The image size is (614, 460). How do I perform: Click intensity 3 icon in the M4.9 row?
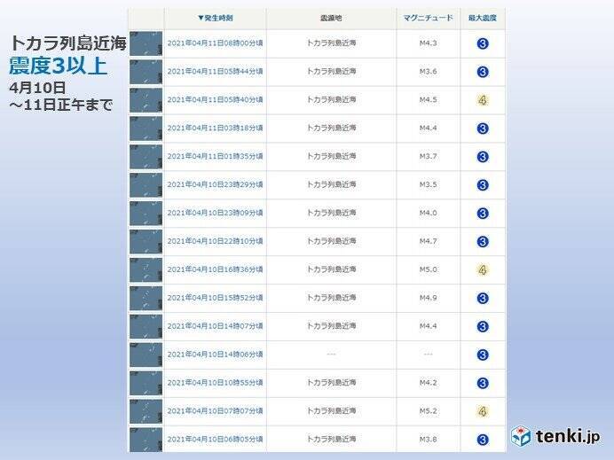click(483, 298)
